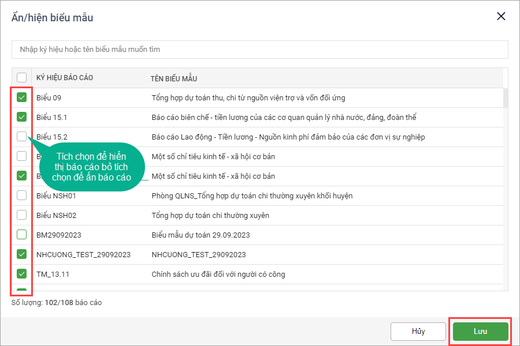Screen dimensions: 520x346
Task: Uncheck the Biểu 15.1 report checkbox
Action: pos(21,117)
